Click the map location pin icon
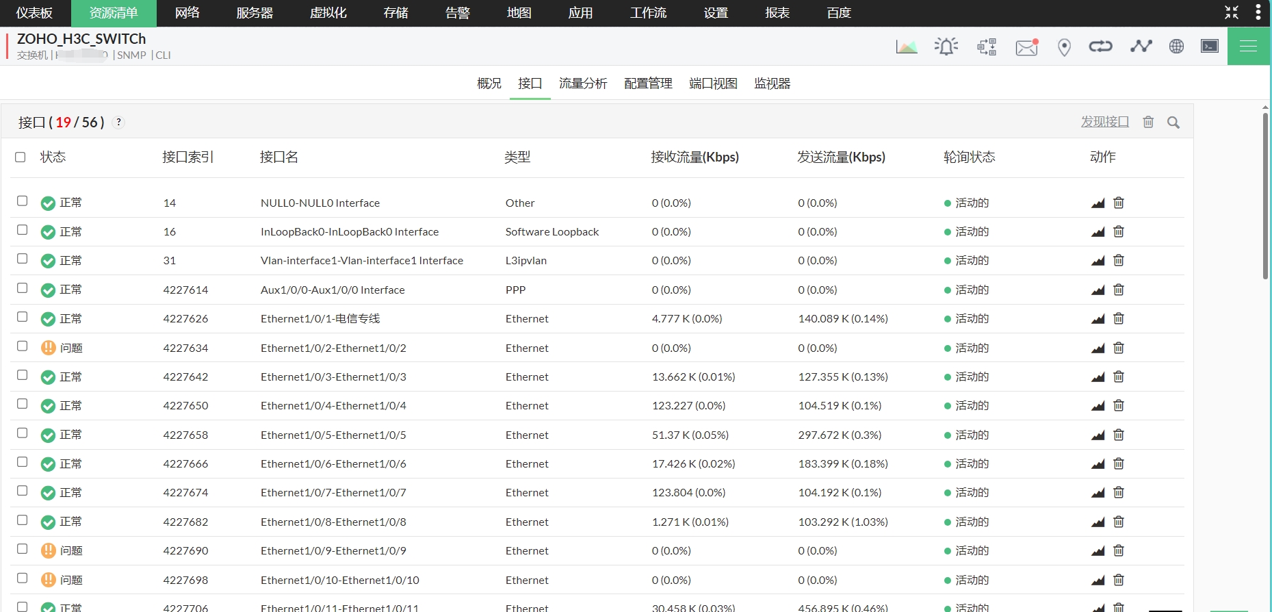The image size is (1272, 612). (1063, 47)
